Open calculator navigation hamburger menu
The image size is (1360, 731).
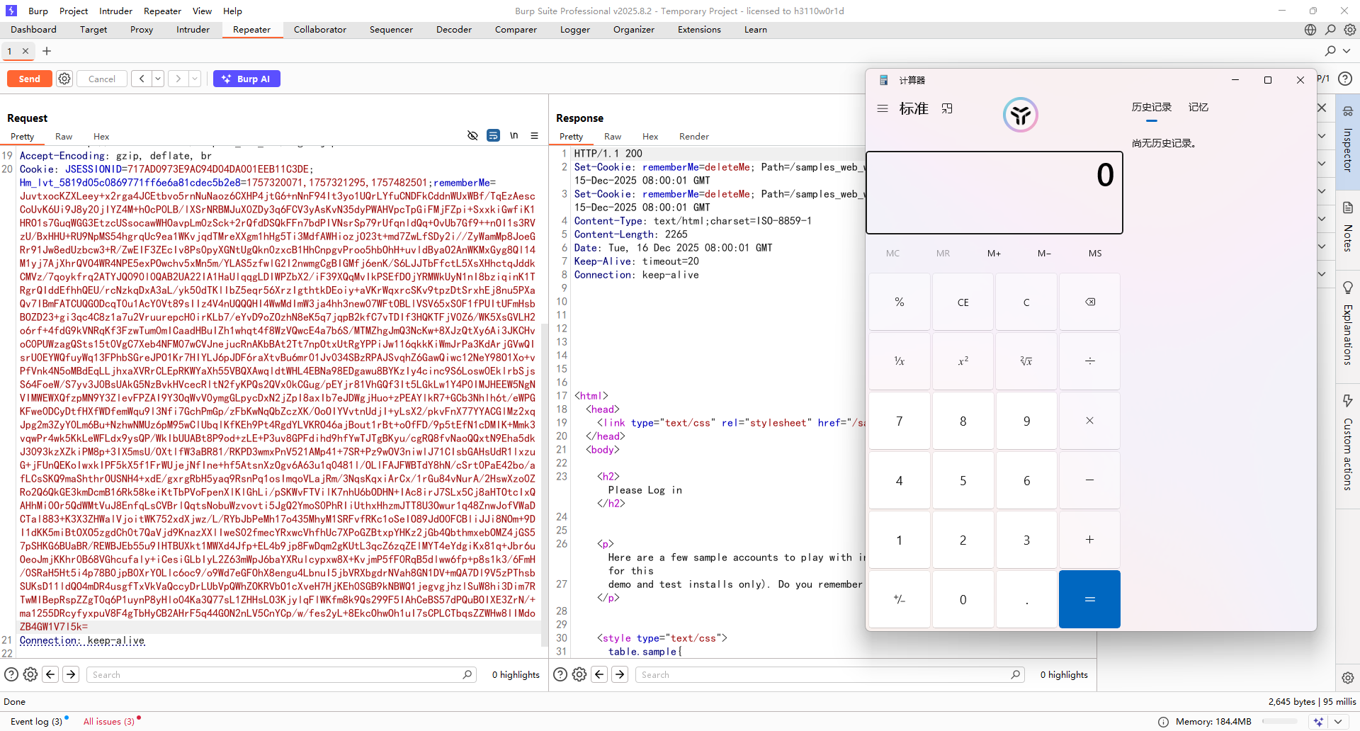tap(883, 108)
